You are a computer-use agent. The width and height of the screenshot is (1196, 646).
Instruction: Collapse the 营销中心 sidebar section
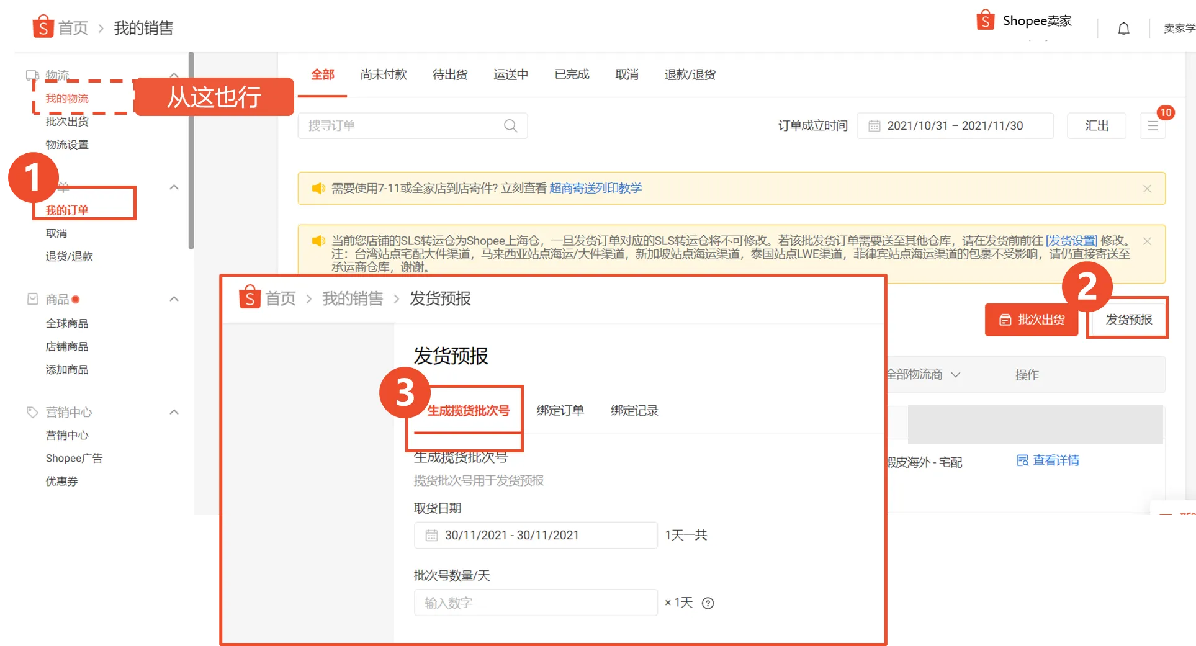[174, 411]
